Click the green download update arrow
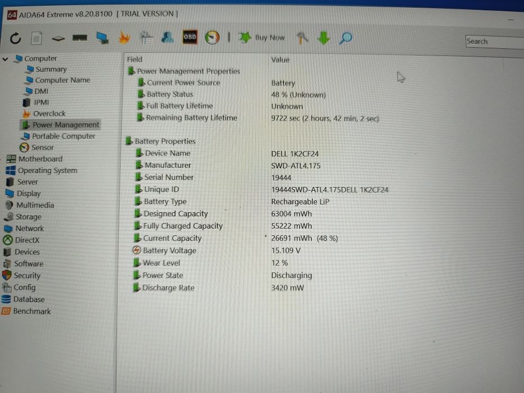524x393 pixels. 323,38
